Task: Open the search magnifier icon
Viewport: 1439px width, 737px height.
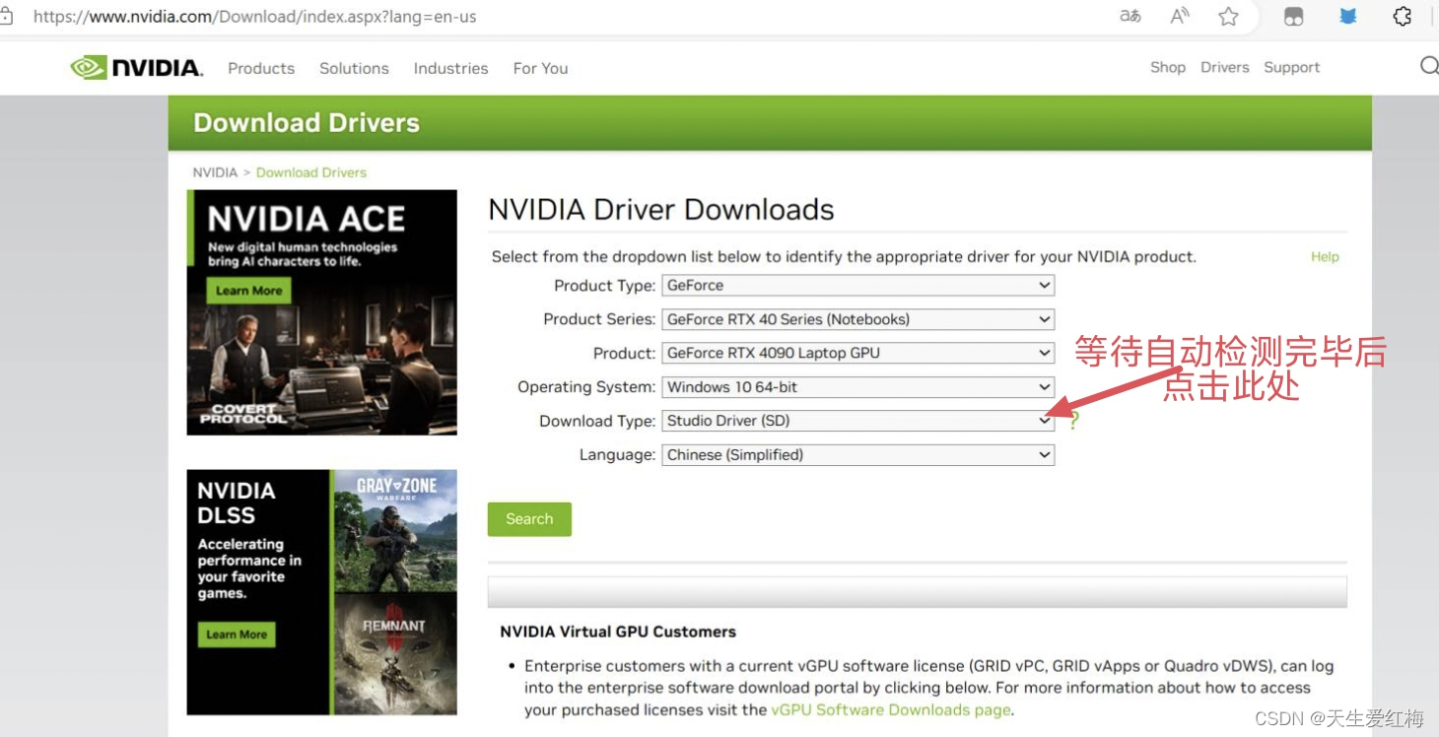Action: [x=1429, y=66]
